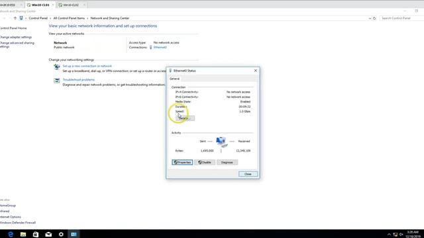
Task: Close the Win10-CL01 VM tab
Action: click(x=53, y=5)
